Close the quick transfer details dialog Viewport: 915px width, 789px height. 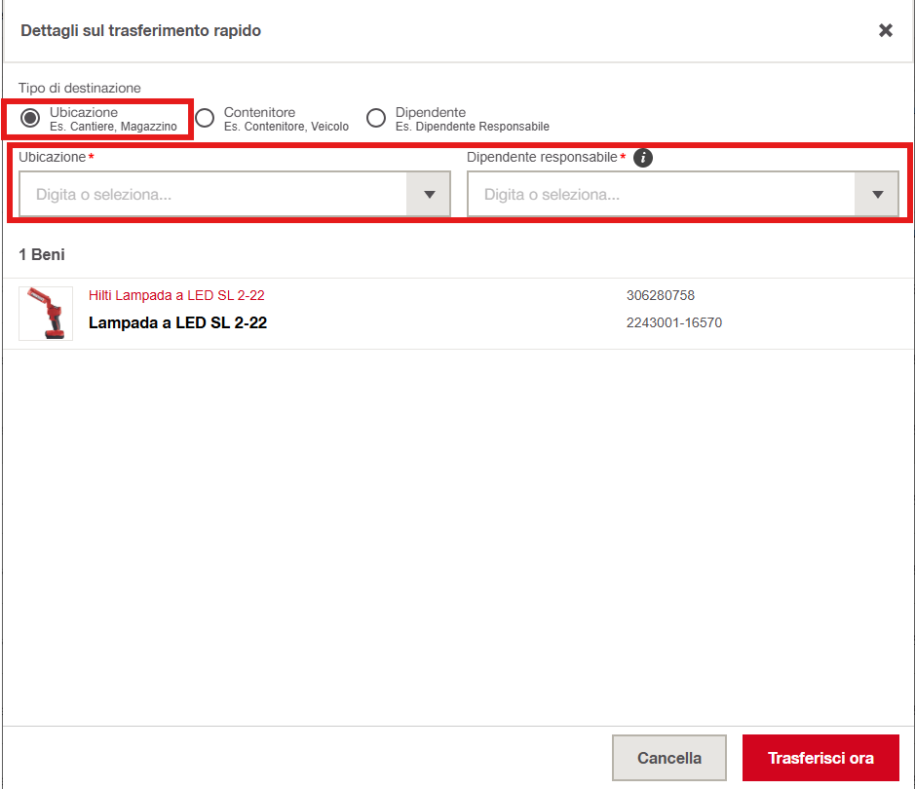[885, 30]
